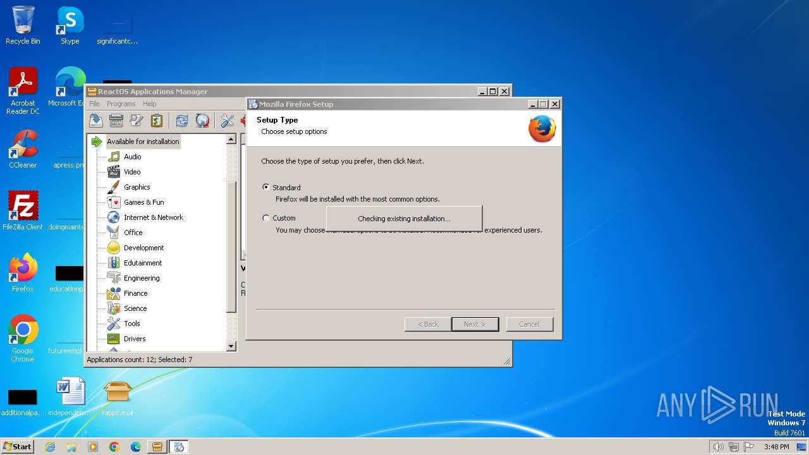
Task: Open Internet Explorer from the taskbar
Action: pyautogui.click(x=51, y=447)
